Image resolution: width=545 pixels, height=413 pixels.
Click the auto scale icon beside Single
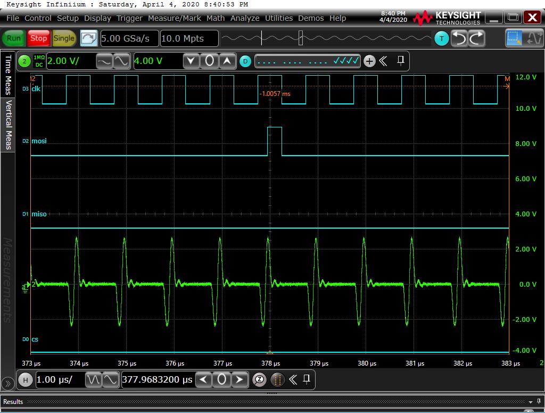89,38
